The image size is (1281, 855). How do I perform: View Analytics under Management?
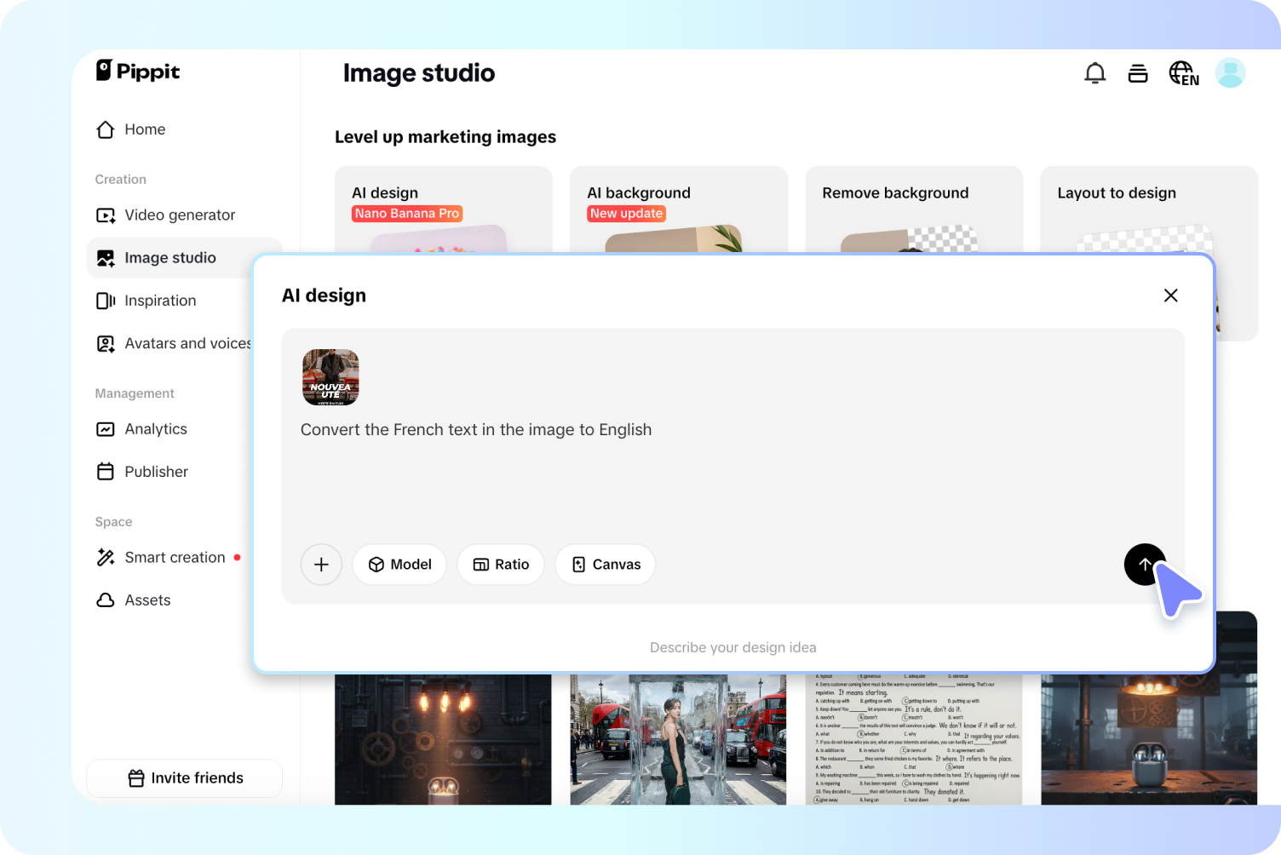click(x=156, y=428)
